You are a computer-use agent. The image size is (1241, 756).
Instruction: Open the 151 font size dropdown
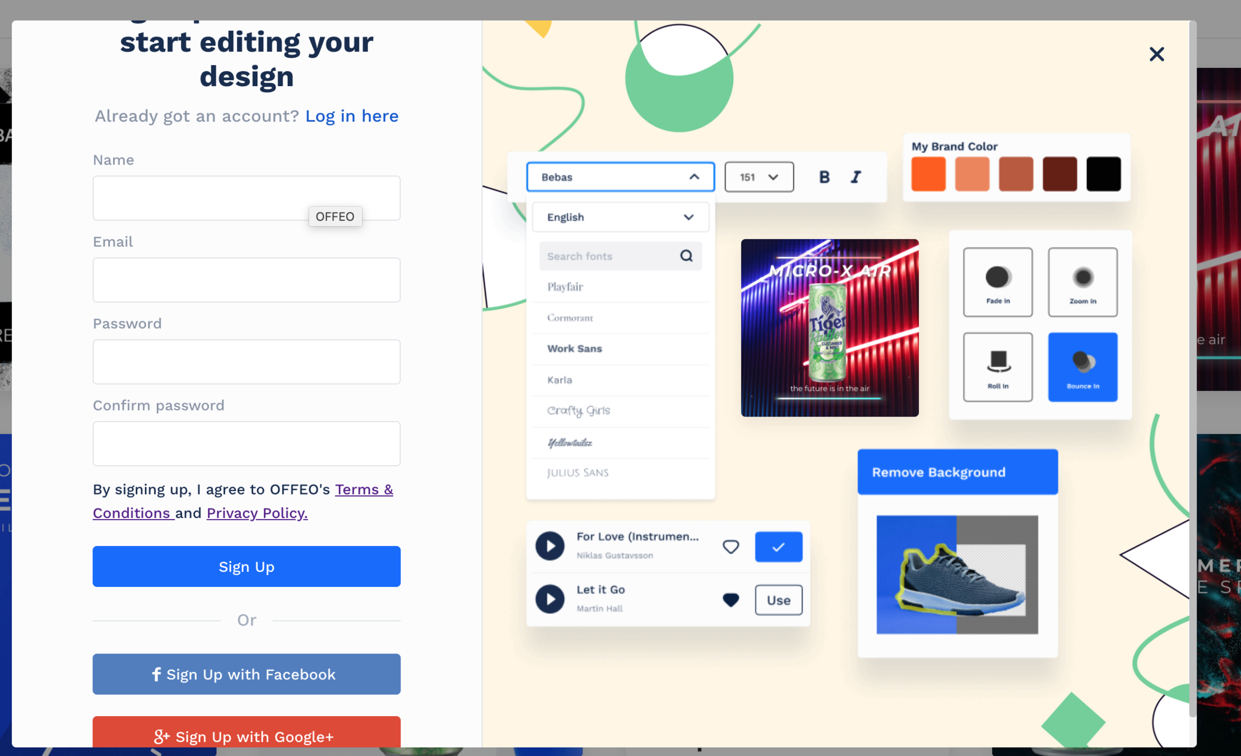(759, 177)
